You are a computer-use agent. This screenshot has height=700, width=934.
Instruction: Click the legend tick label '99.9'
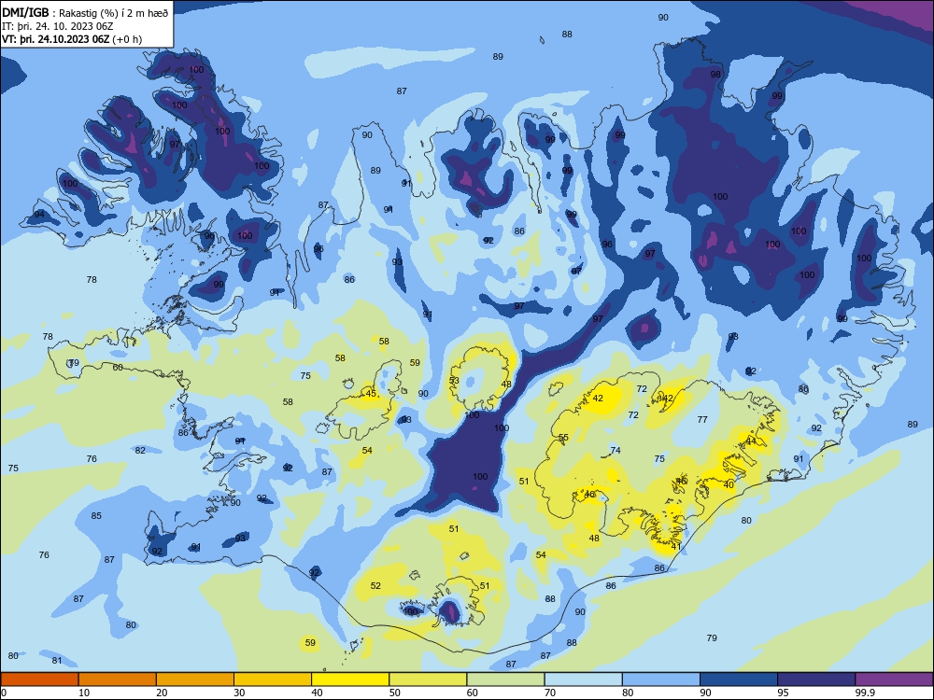click(x=865, y=693)
